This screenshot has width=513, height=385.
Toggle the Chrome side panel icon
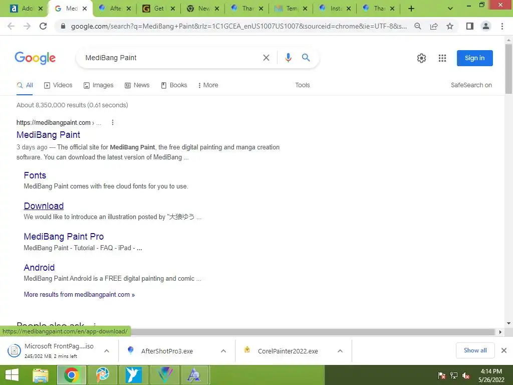click(470, 26)
